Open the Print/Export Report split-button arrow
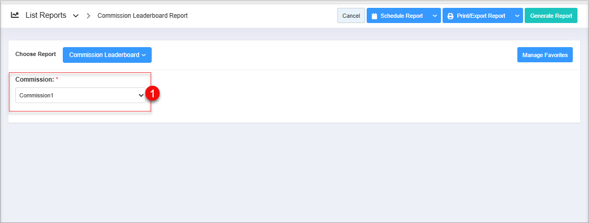This screenshot has height=223, width=589. (x=517, y=16)
